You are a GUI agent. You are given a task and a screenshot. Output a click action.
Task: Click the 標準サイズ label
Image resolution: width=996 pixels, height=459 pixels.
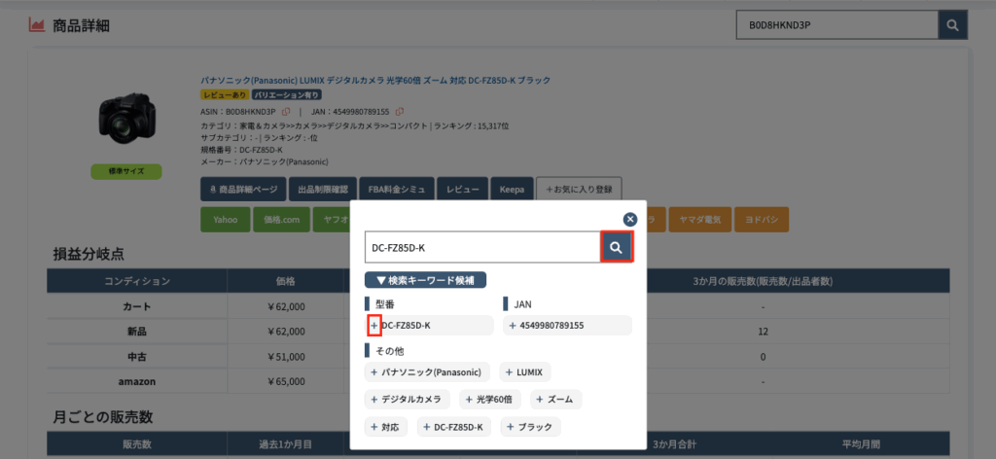(126, 171)
